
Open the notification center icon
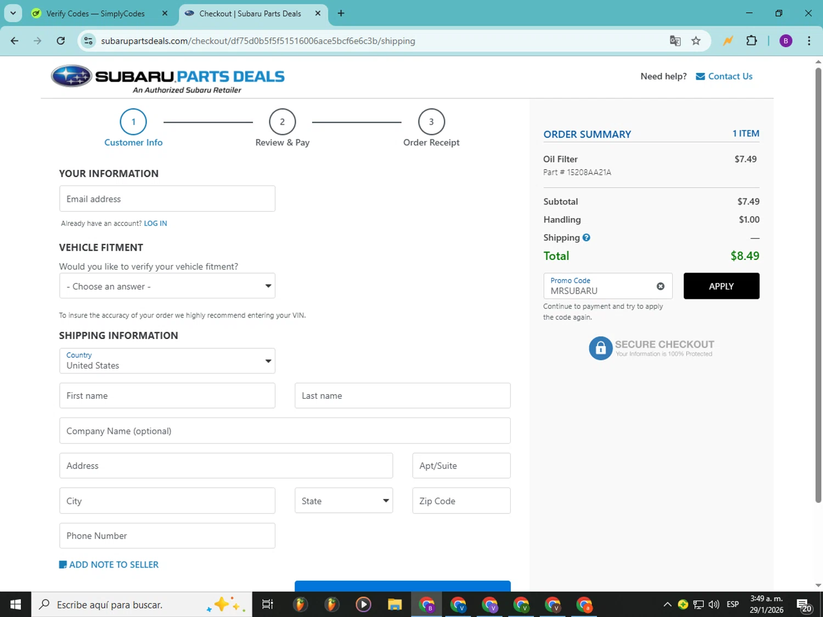[804, 605]
